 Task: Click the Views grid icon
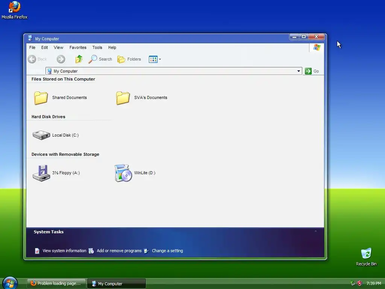click(153, 59)
